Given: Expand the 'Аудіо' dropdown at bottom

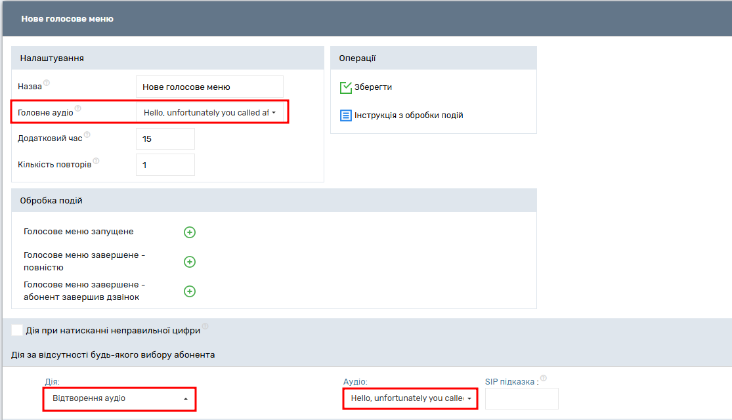Looking at the screenshot, I should coord(410,399).
